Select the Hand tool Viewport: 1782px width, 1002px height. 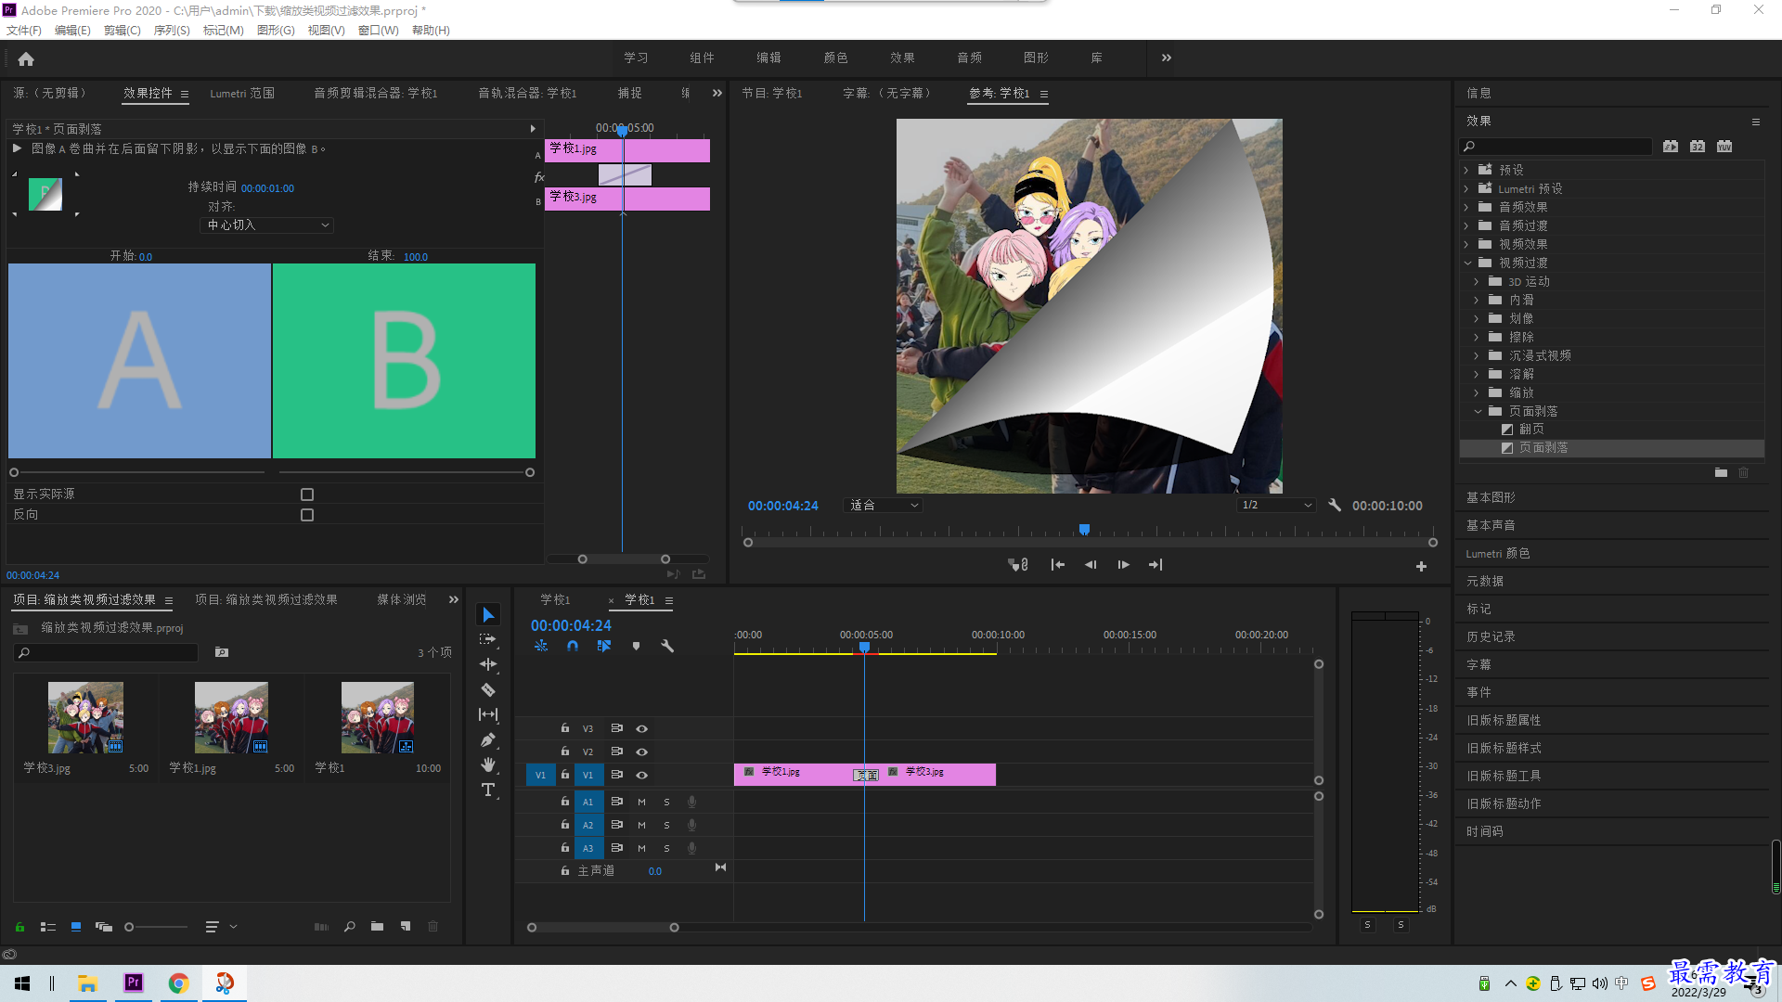[x=488, y=764]
